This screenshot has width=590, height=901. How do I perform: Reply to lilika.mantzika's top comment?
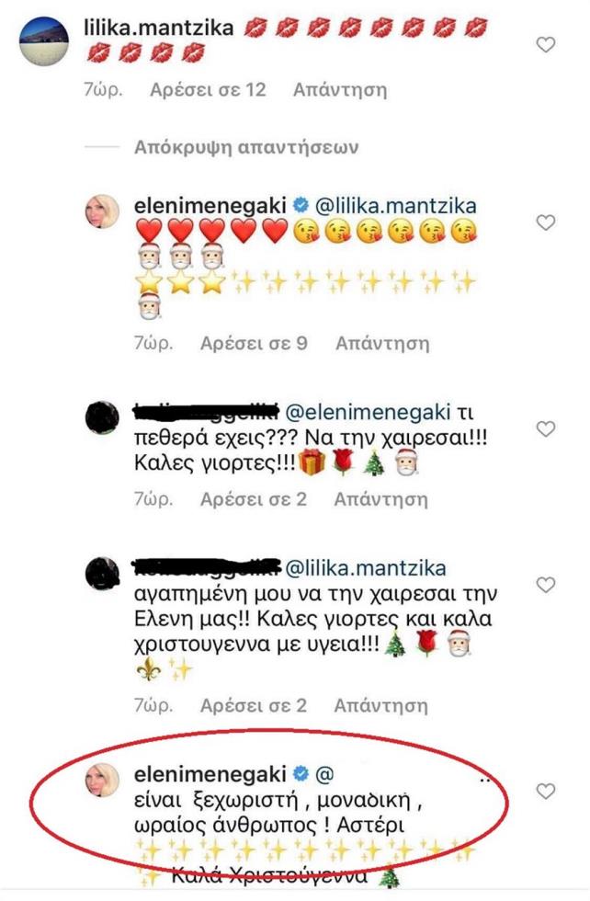pyautogui.click(x=340, y=90)
